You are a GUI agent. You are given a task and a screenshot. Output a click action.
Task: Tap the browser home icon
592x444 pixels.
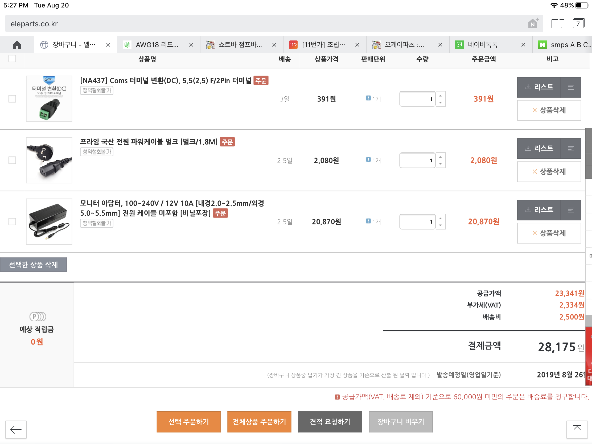pyautogui.click(x=17, y=45)
